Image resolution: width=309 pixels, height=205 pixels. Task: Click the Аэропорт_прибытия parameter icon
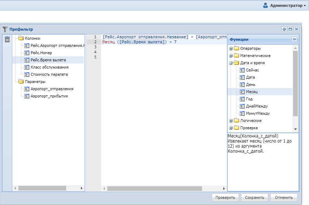point(27,96)
